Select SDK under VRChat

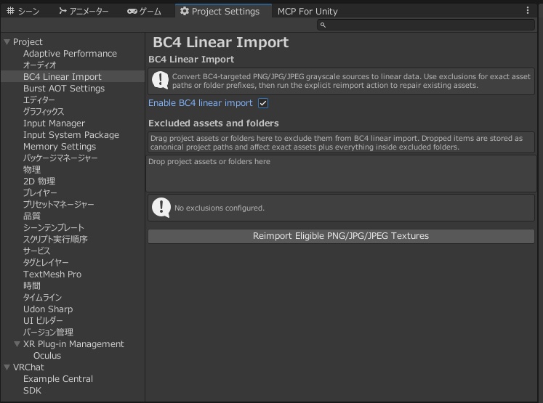pyautogui.click(x=32, y=391)
